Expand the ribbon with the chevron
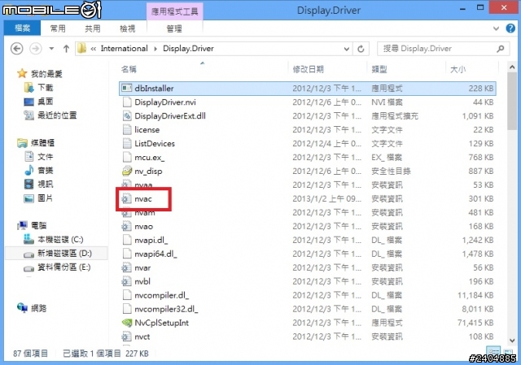521x365 pixels. [497, 28]
